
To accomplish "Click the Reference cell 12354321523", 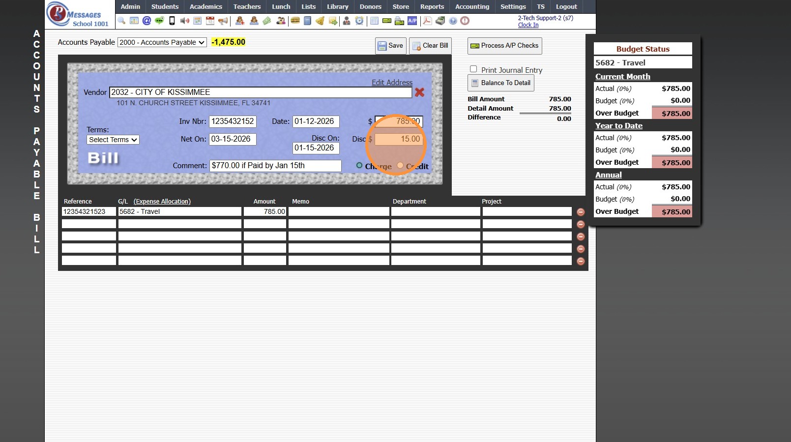I will [89, 211].
